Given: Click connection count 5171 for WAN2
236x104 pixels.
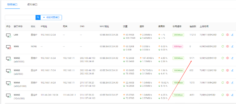Looking at the screenshot, I should (192, 58).
